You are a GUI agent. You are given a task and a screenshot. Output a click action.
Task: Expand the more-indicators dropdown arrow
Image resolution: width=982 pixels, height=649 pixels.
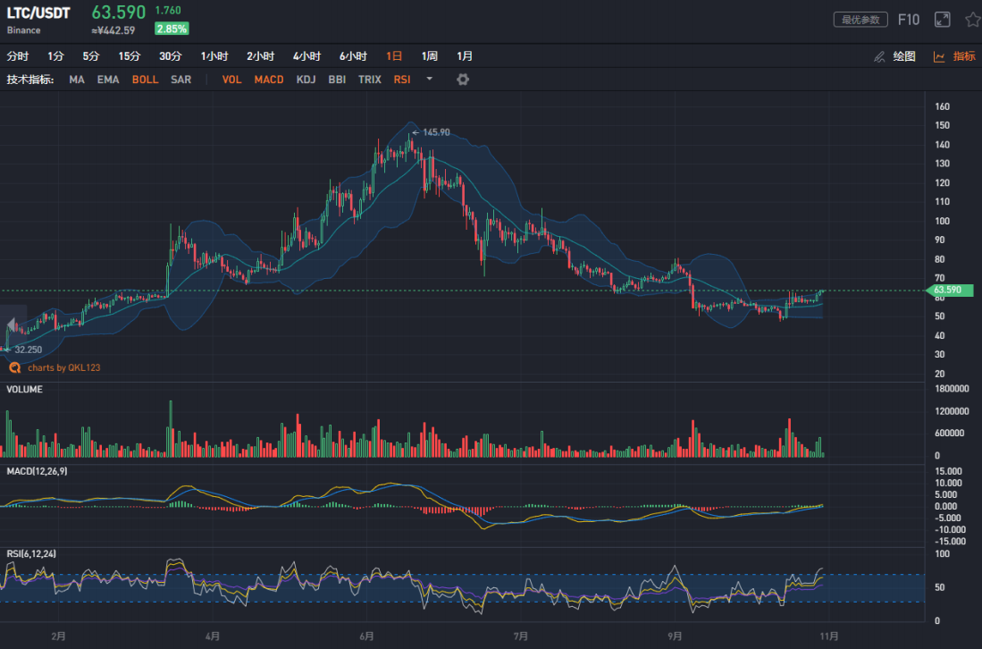(x=429, y=79)
